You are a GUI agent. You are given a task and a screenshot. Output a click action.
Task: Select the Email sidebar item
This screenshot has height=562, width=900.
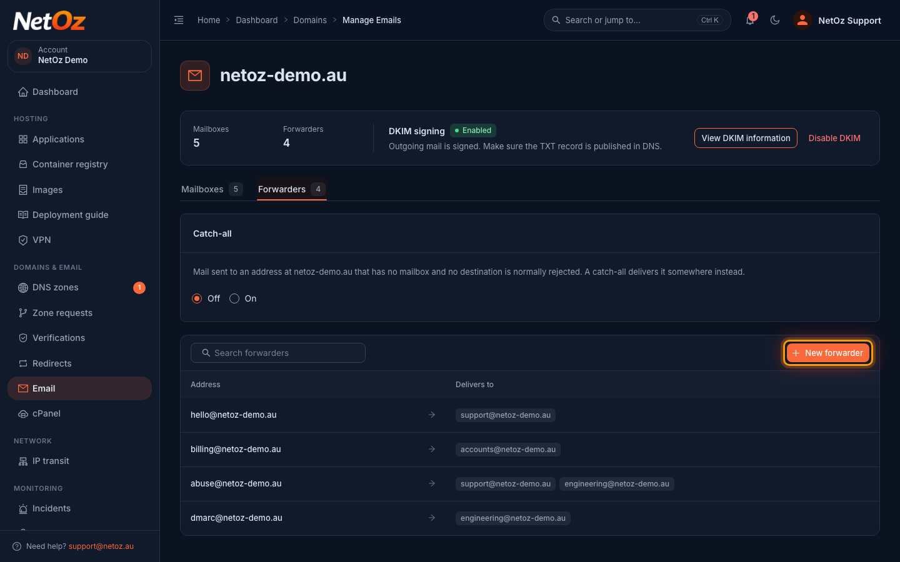pos(79,388)
